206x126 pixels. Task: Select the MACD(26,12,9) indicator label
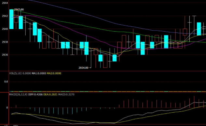[x=18, y=94]
